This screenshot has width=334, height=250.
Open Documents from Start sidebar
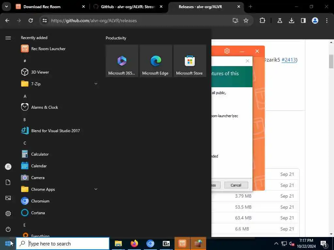pos(8,182)
